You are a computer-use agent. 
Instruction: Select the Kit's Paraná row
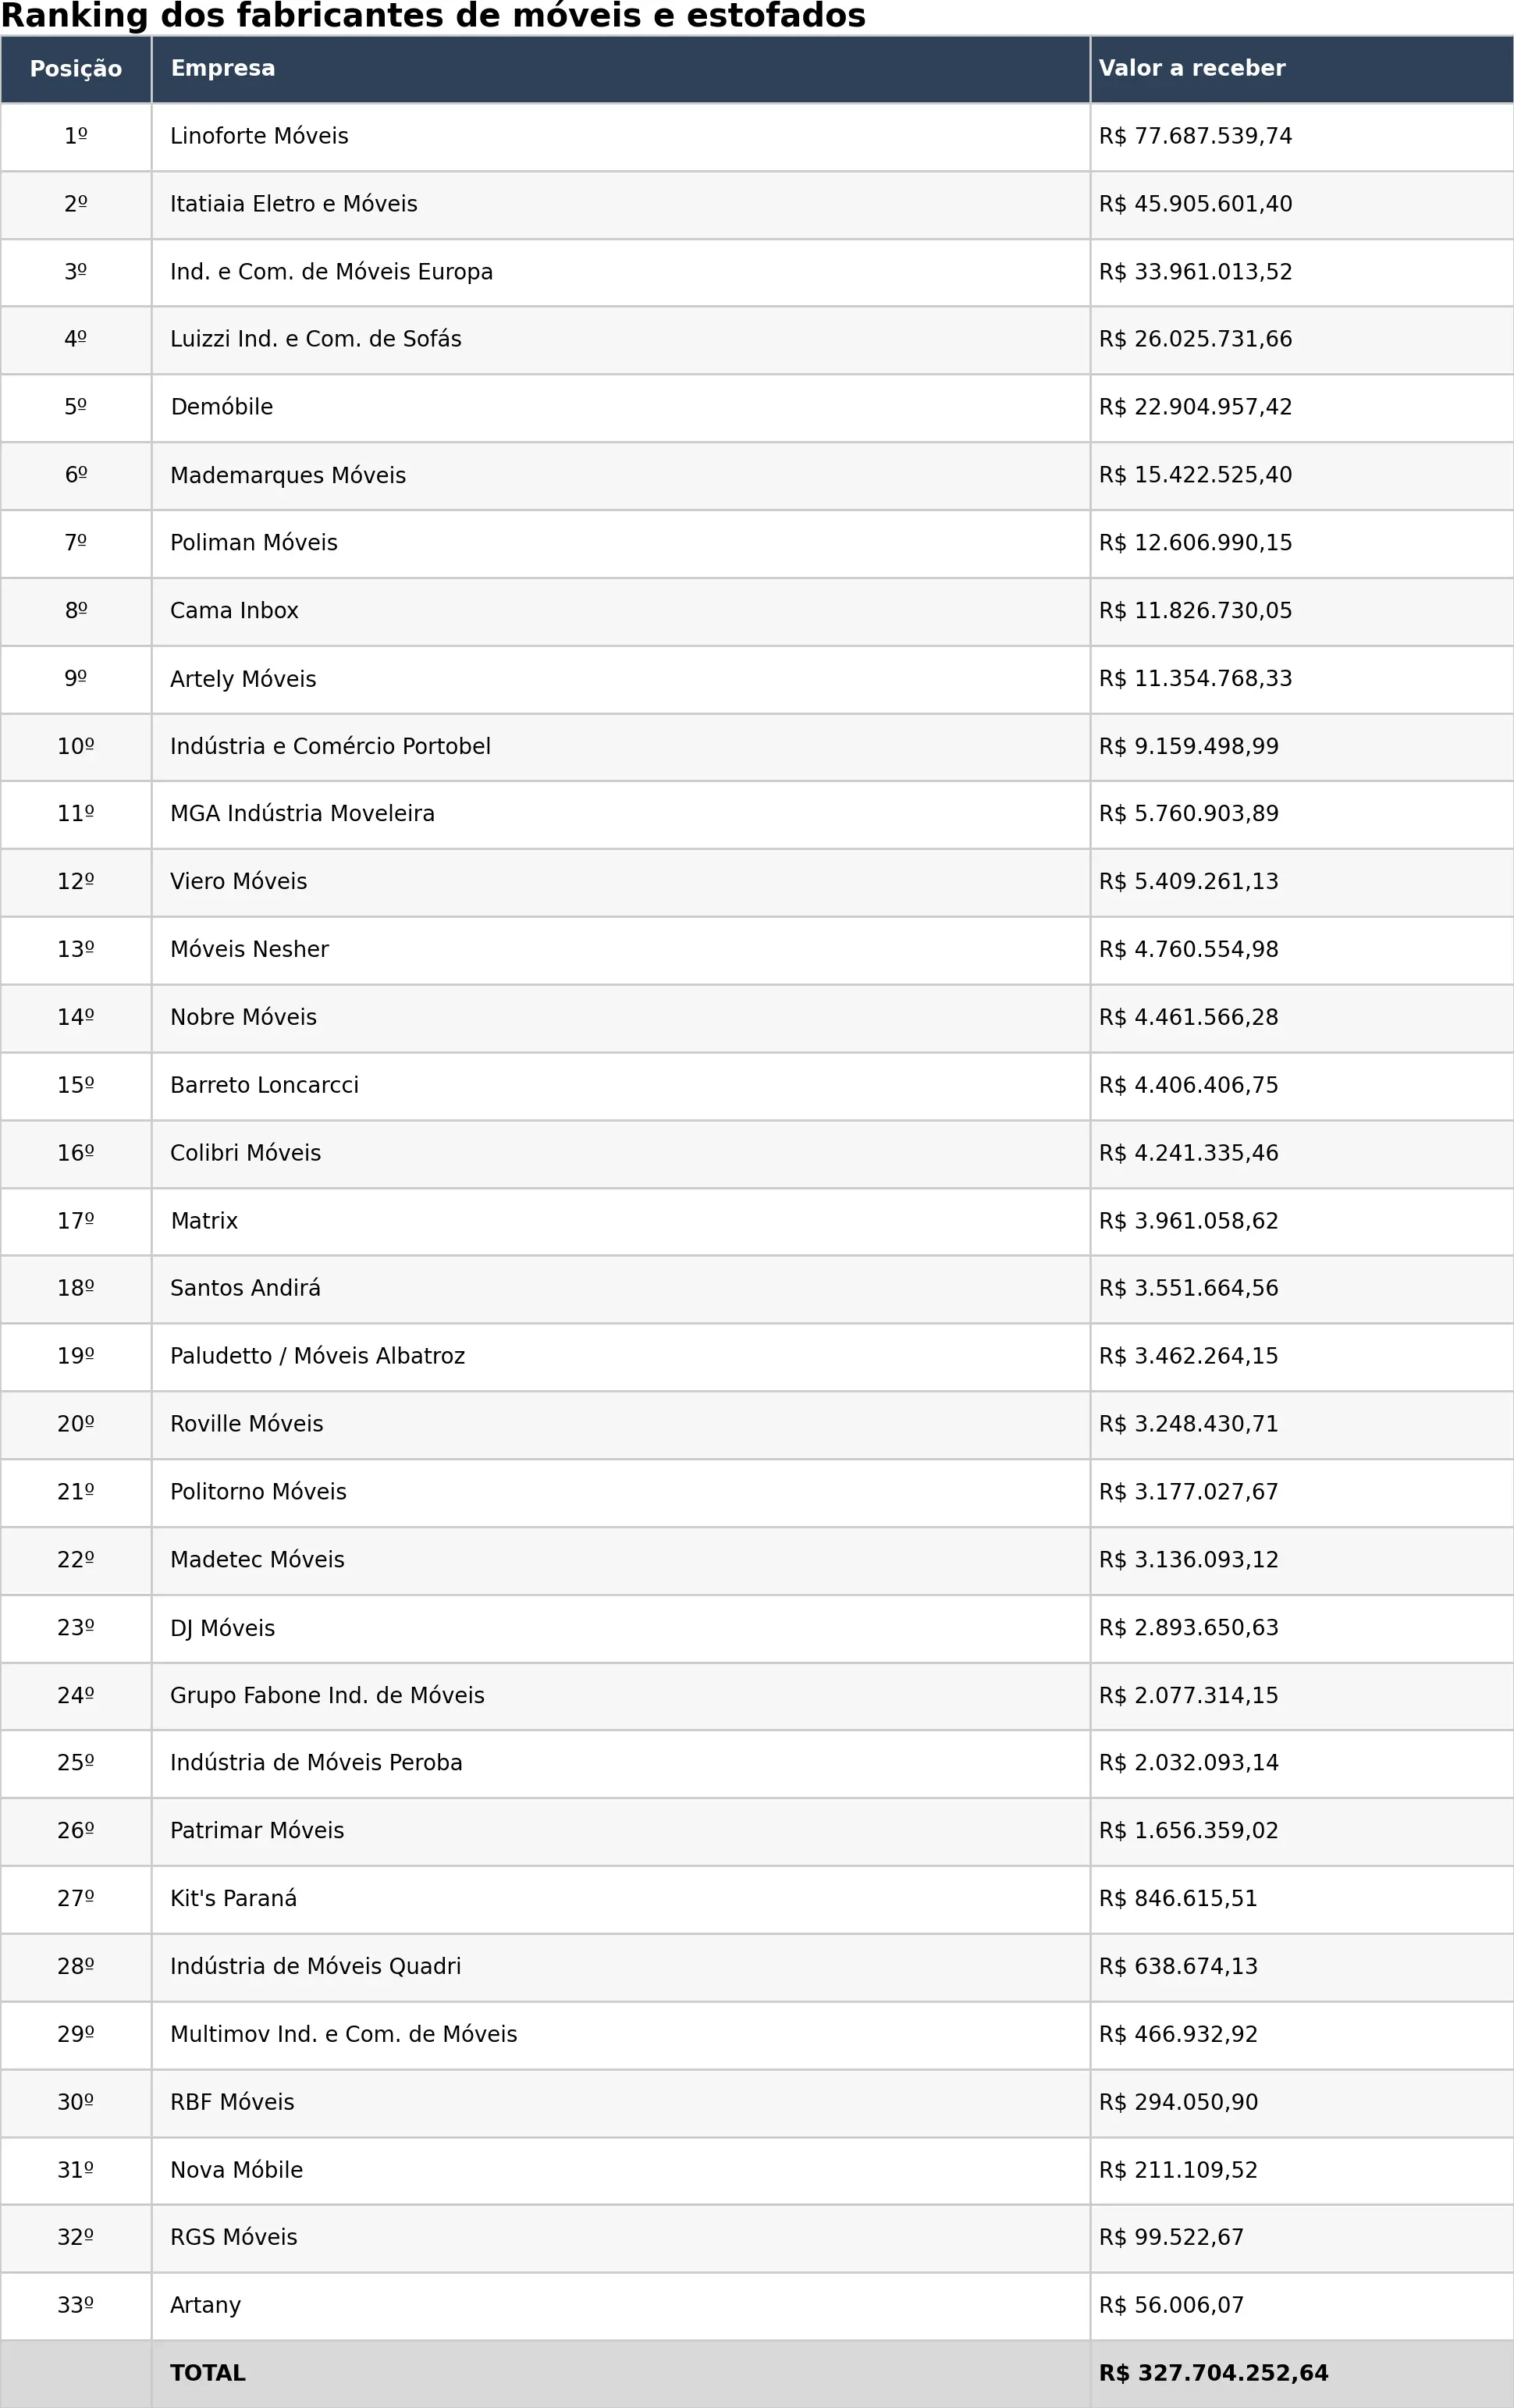tap(757, 1899)
